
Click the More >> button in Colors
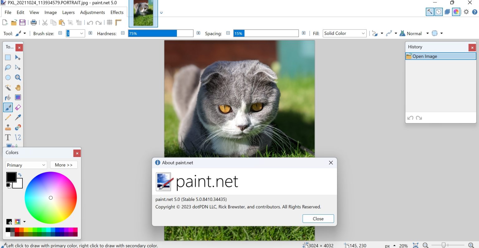click(x=64, y=165)
